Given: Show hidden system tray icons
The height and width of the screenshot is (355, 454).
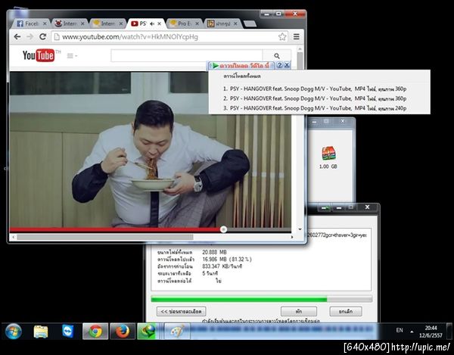Looking at the screenshot, I should pos(412,332).
